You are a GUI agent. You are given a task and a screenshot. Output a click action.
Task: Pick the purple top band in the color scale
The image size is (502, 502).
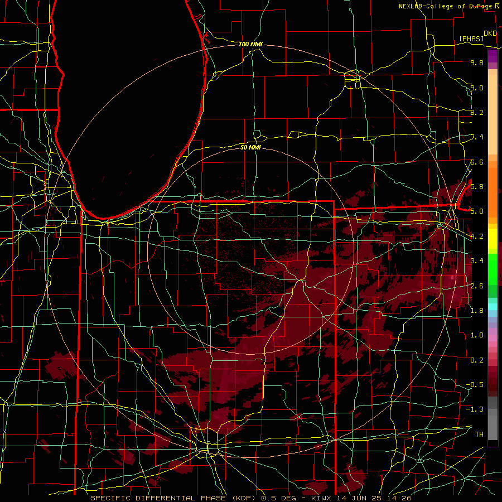point(493,56)
